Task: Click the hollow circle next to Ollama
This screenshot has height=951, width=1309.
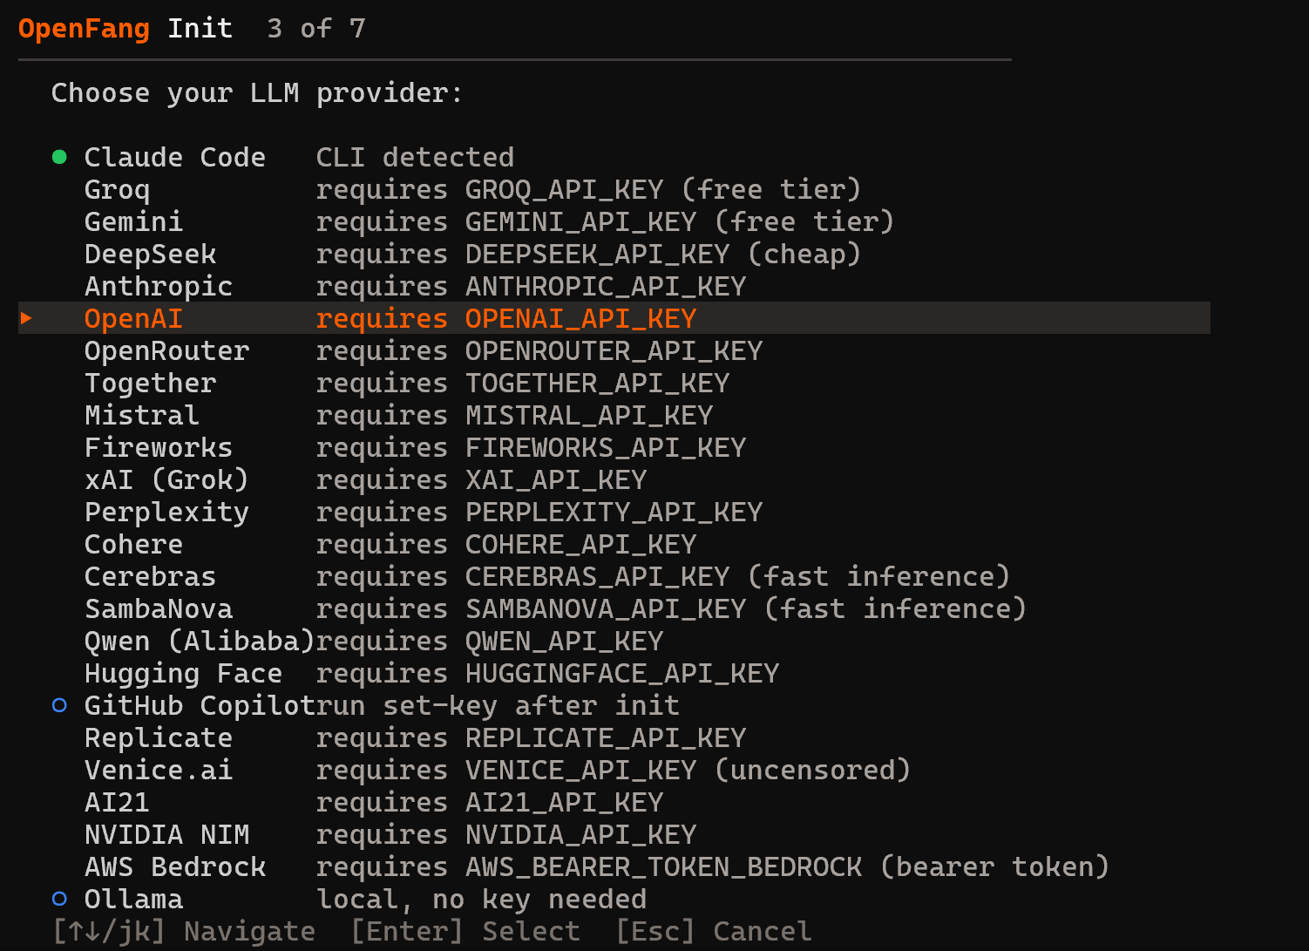Action: pos(58,899)
